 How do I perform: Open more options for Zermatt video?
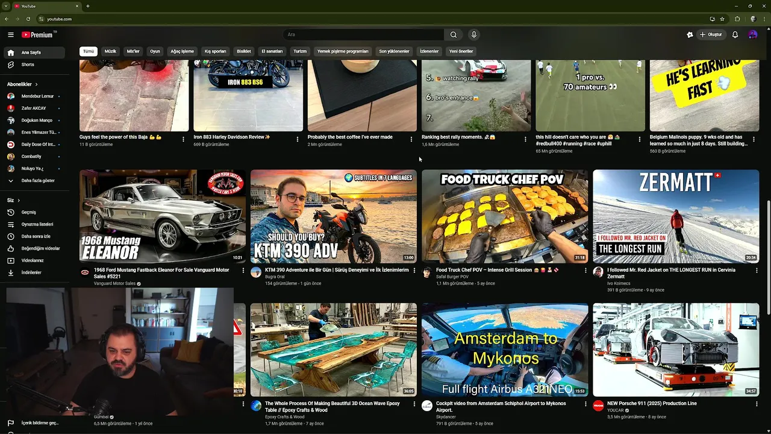757,271
